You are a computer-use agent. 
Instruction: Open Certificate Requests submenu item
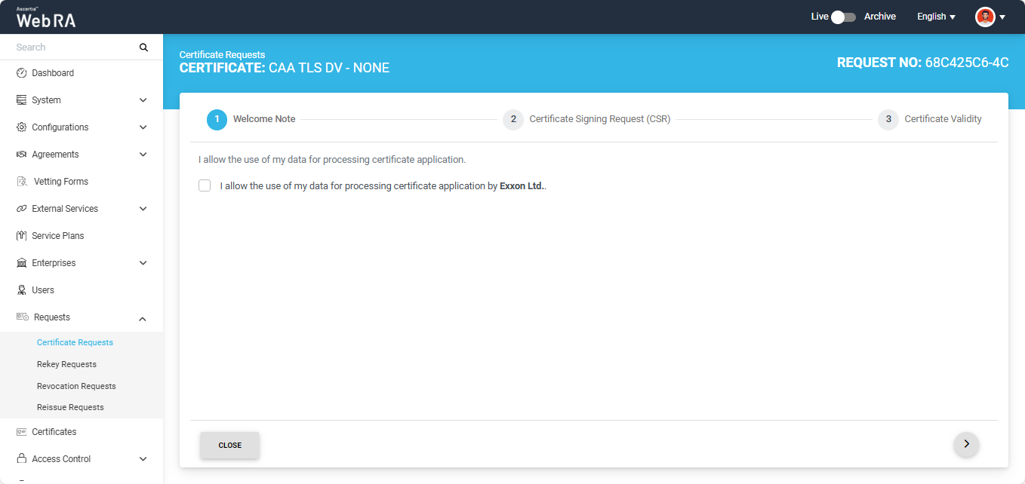point(75,342)
